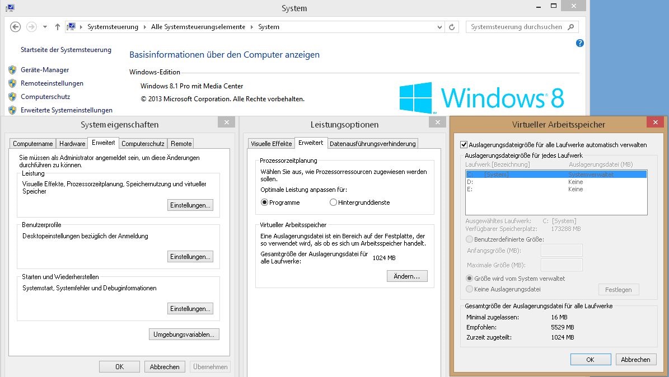Switch to the Computerschutz tab

[143, 144]
